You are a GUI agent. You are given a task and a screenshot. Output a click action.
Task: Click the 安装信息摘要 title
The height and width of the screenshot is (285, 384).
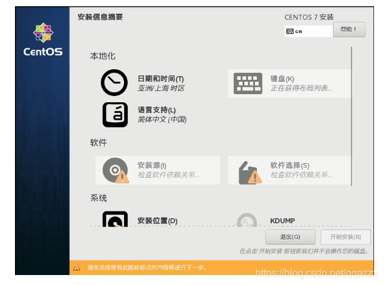[x=100, y=17]
